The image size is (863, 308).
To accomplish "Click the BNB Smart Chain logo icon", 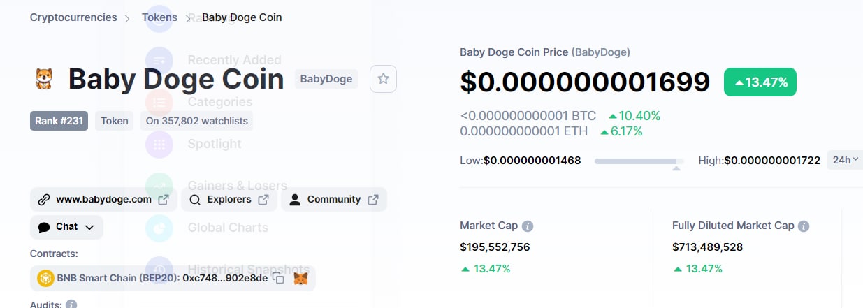I will coord(46,278).
